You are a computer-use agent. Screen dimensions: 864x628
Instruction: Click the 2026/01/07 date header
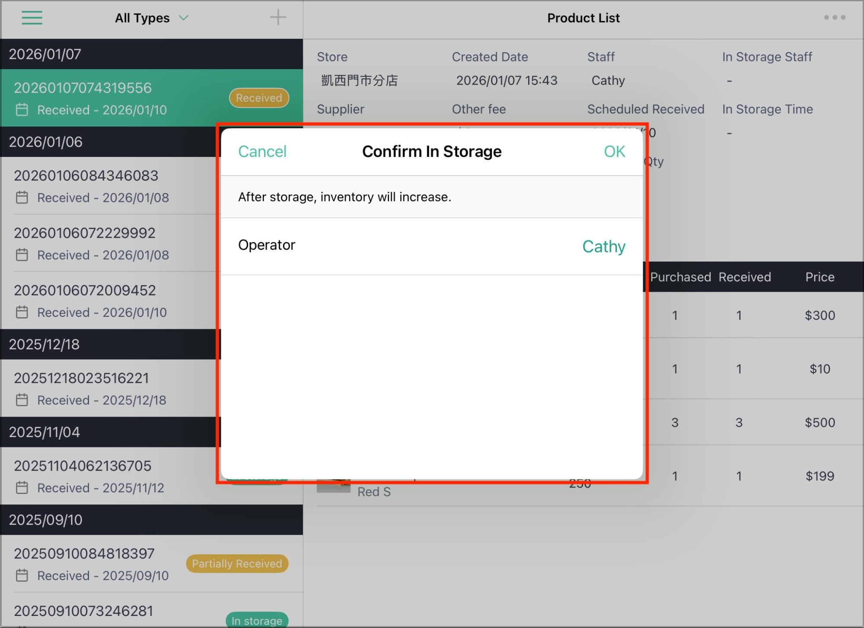(152, 54)
